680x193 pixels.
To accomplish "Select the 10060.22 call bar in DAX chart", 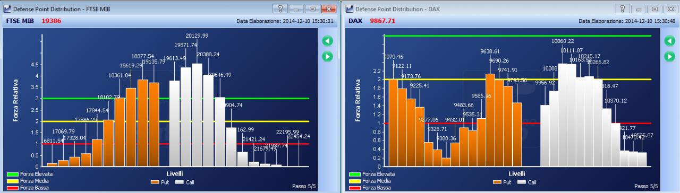I will (x=563, y=115).
